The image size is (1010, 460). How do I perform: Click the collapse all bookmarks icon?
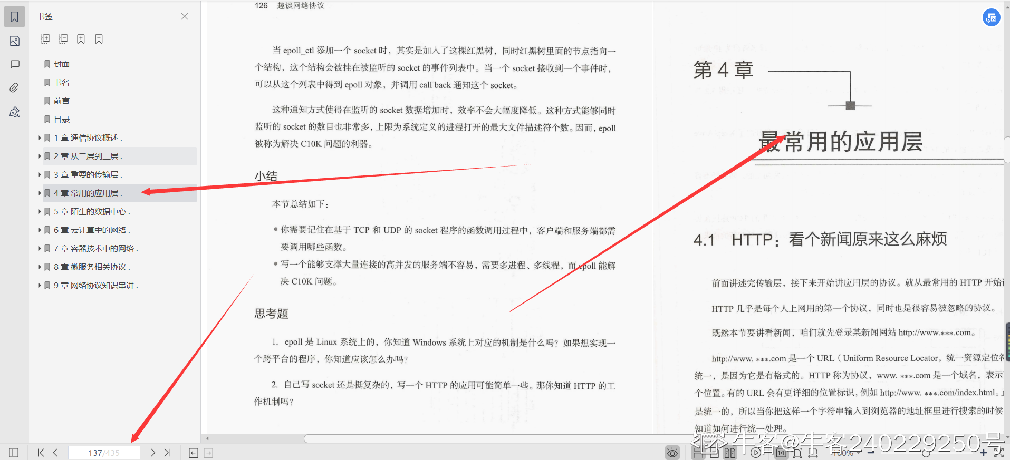click(x=63, y=39)
